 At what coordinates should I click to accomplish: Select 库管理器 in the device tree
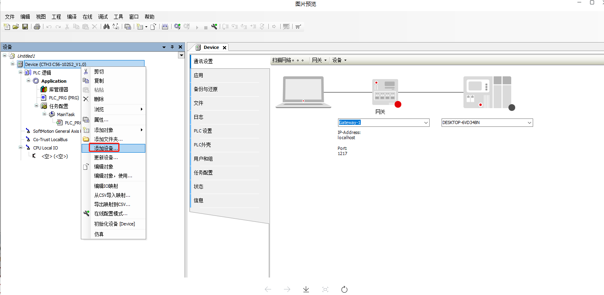coord(59,89)
